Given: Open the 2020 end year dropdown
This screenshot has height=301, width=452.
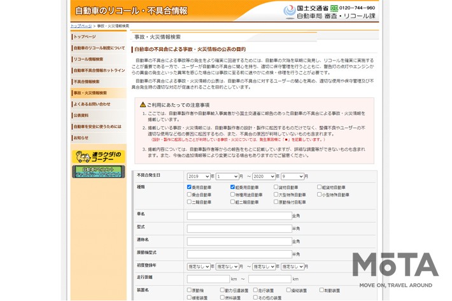Looking at the screenshot, I should (x=264, y=176).
